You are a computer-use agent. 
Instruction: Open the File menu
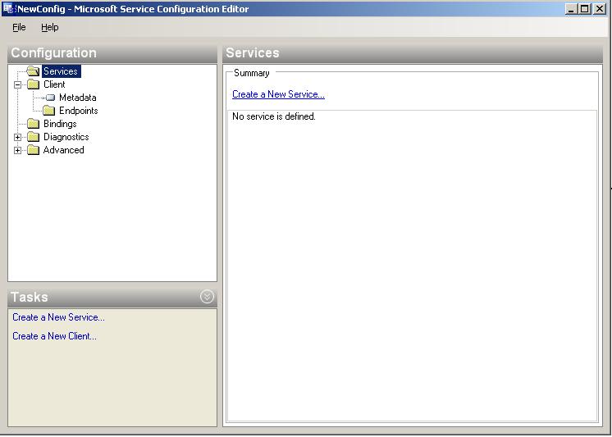point(19,27)
